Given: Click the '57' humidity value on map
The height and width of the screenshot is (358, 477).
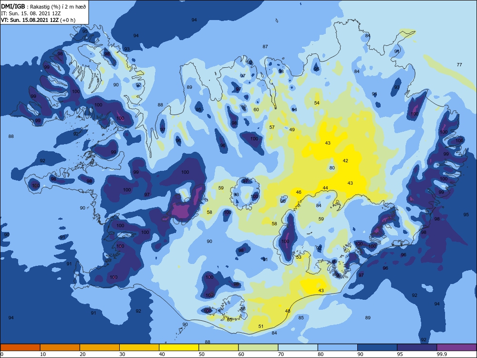Looking at the screenshot, I should tap(272, 127).
